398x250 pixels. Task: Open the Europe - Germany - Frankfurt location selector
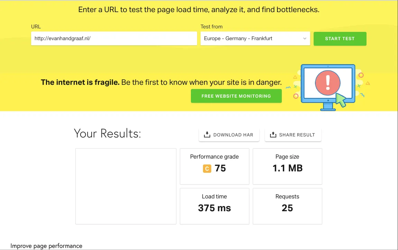pos(255,39)
